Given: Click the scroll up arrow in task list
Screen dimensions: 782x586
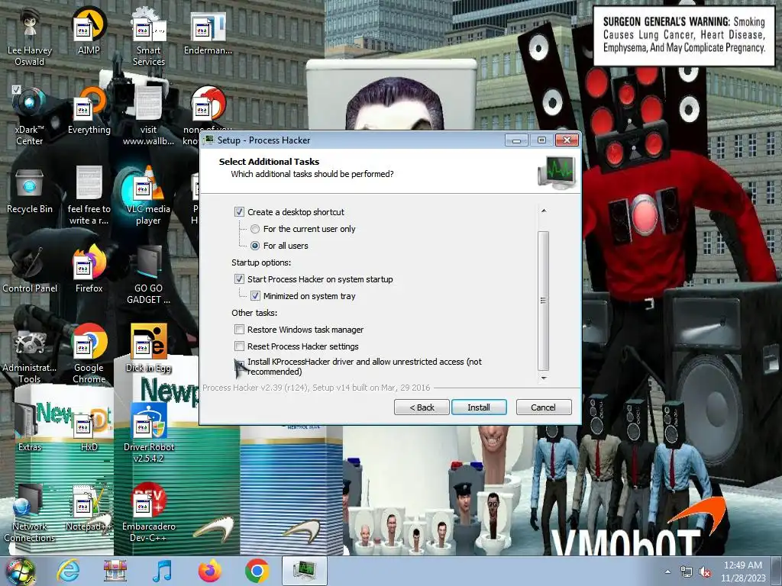Looking at the screenshot, I should point(544,211).
